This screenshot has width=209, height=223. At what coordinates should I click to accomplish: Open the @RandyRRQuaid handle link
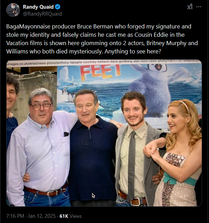42,14
